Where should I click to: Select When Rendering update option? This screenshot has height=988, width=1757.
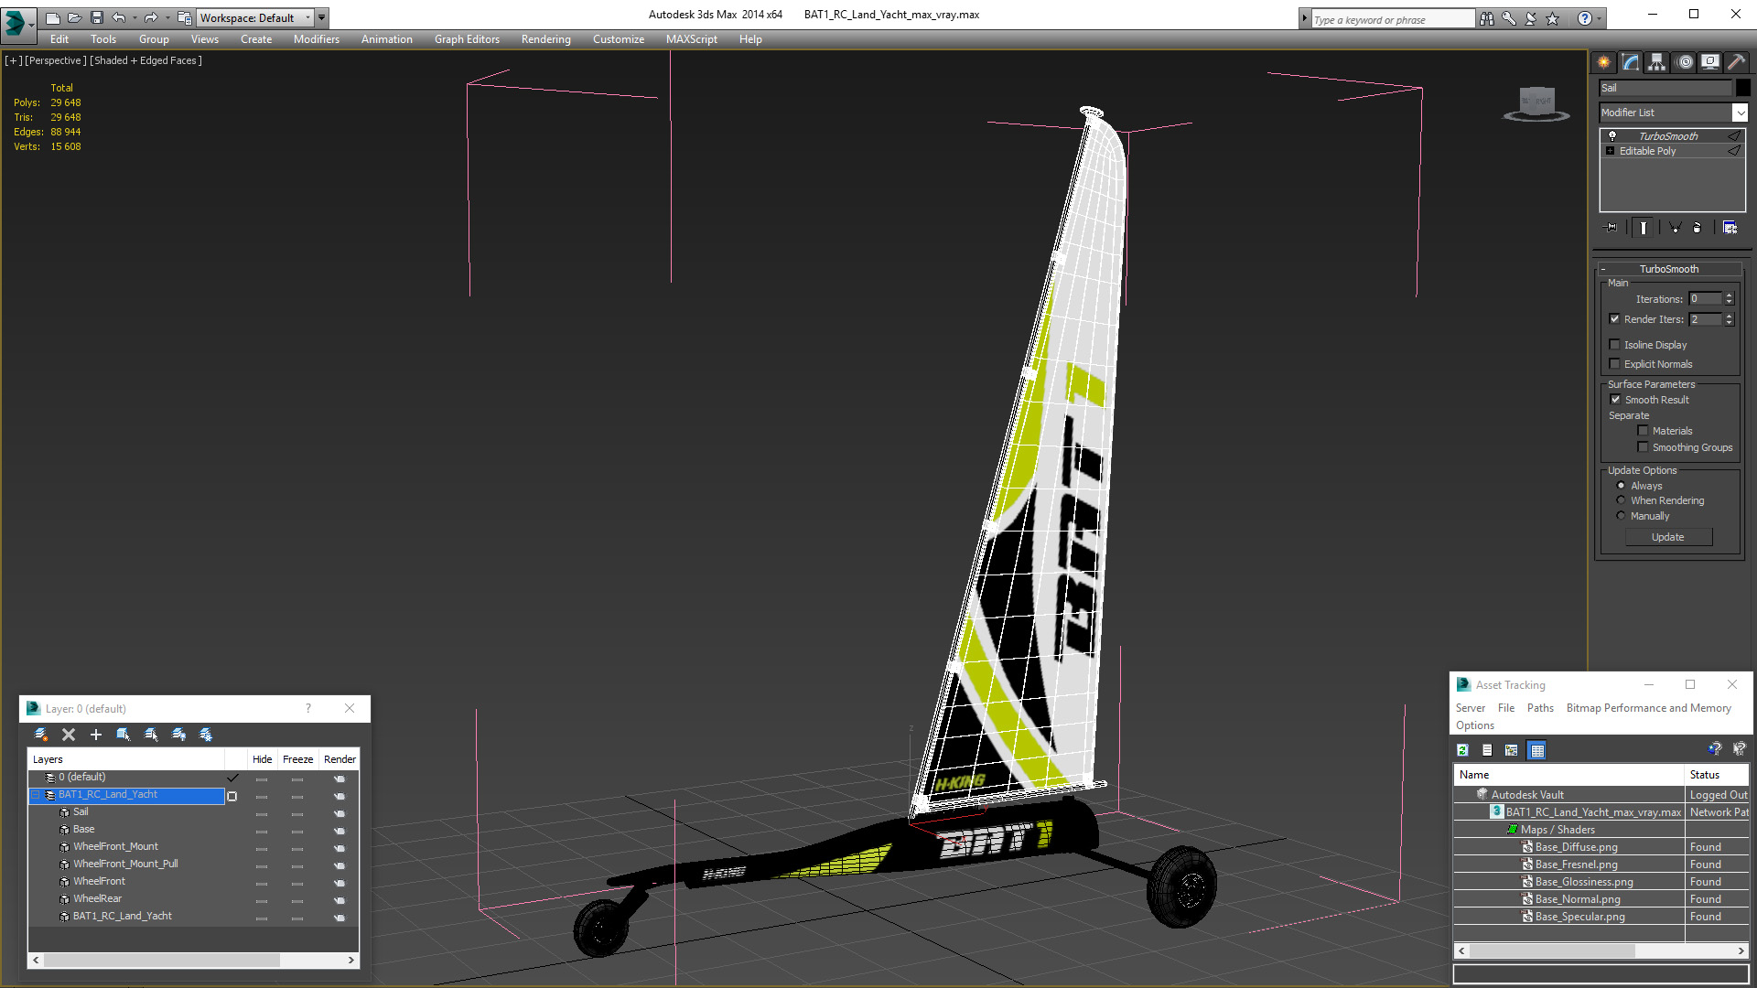[1622, 500]
